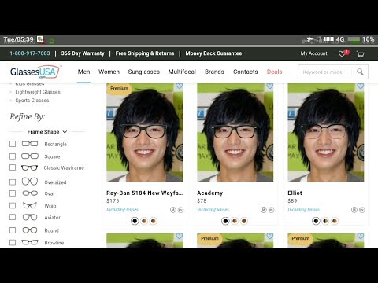Select the second color swatch for Academy
Image resolution: width=378 pixels, height=283 pixels.
pos(235,221)
